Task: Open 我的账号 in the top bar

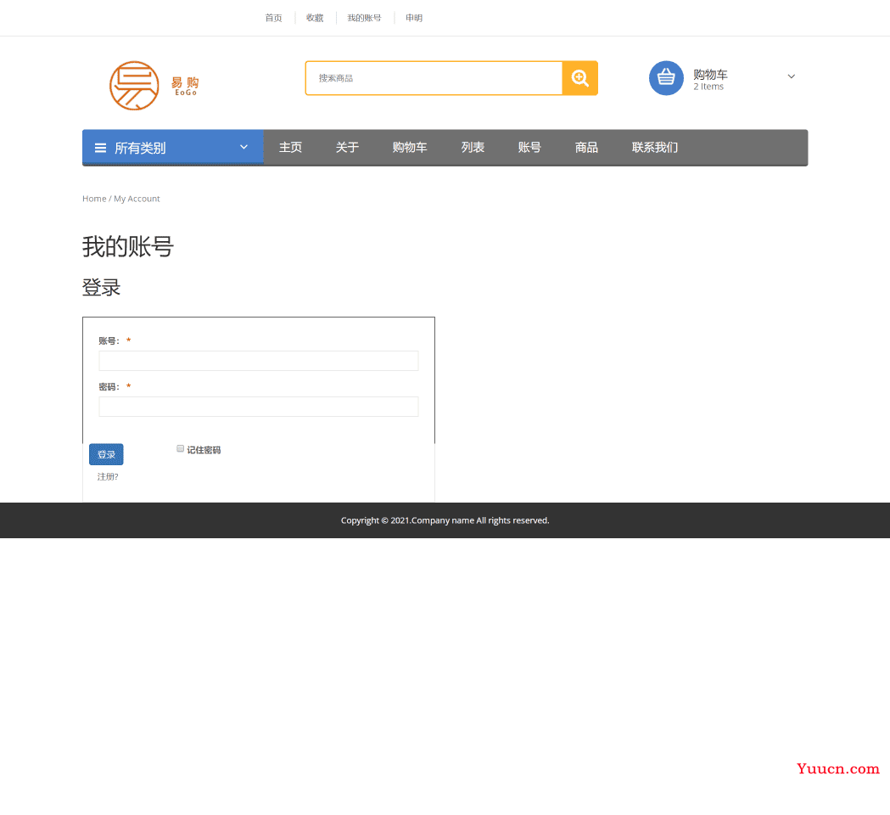Action: 365,18
